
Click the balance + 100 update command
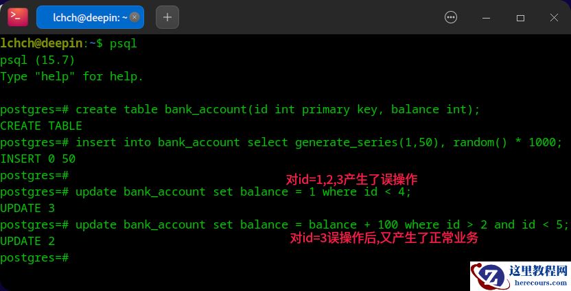tap(284, 224)
